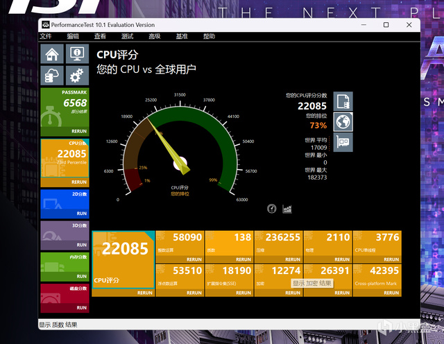Click the 182373 world maximum value
The height and width of the screenshot is (344, 444).
(317, 178)
